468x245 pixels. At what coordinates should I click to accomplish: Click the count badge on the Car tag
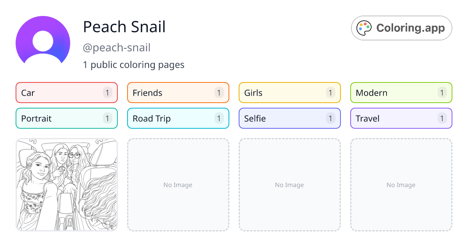107,93
